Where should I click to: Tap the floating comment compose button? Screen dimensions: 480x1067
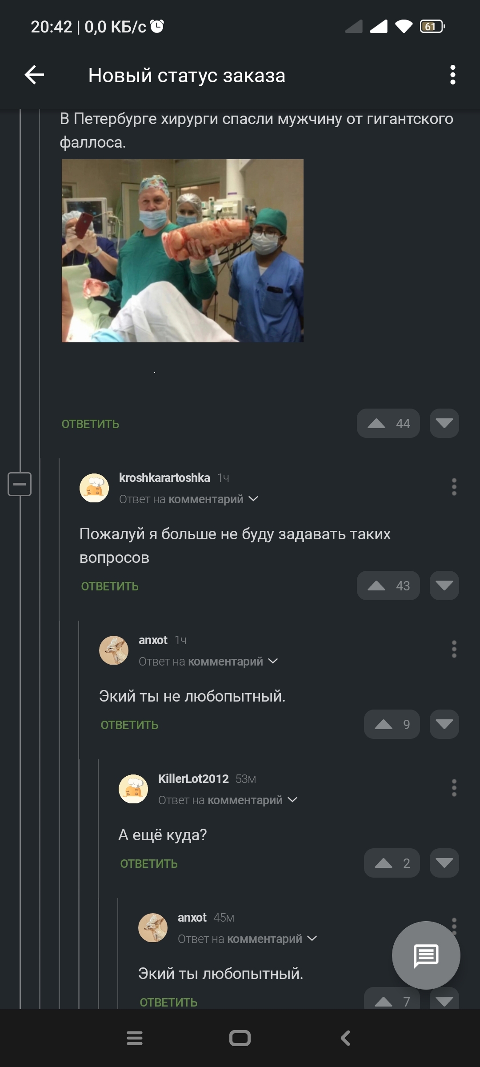426,955
